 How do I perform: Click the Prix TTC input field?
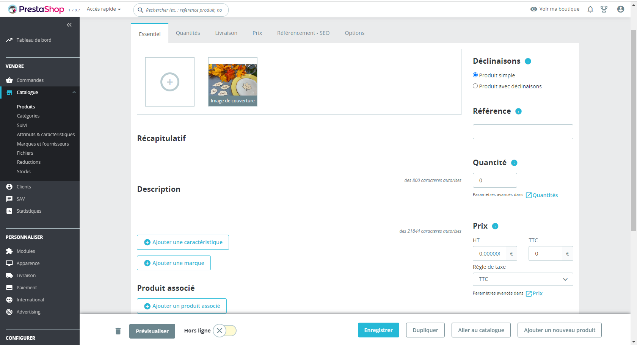click(545, 254)
